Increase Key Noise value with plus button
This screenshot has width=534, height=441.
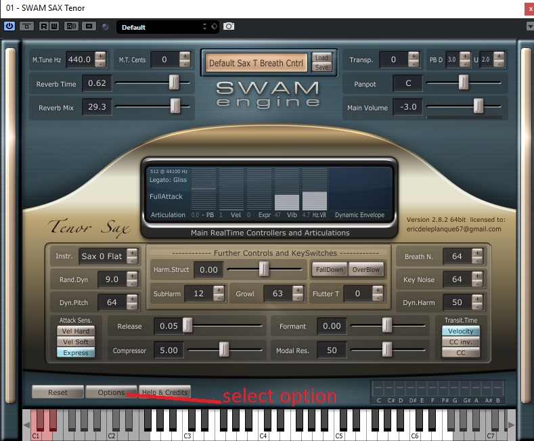point(477,276)
